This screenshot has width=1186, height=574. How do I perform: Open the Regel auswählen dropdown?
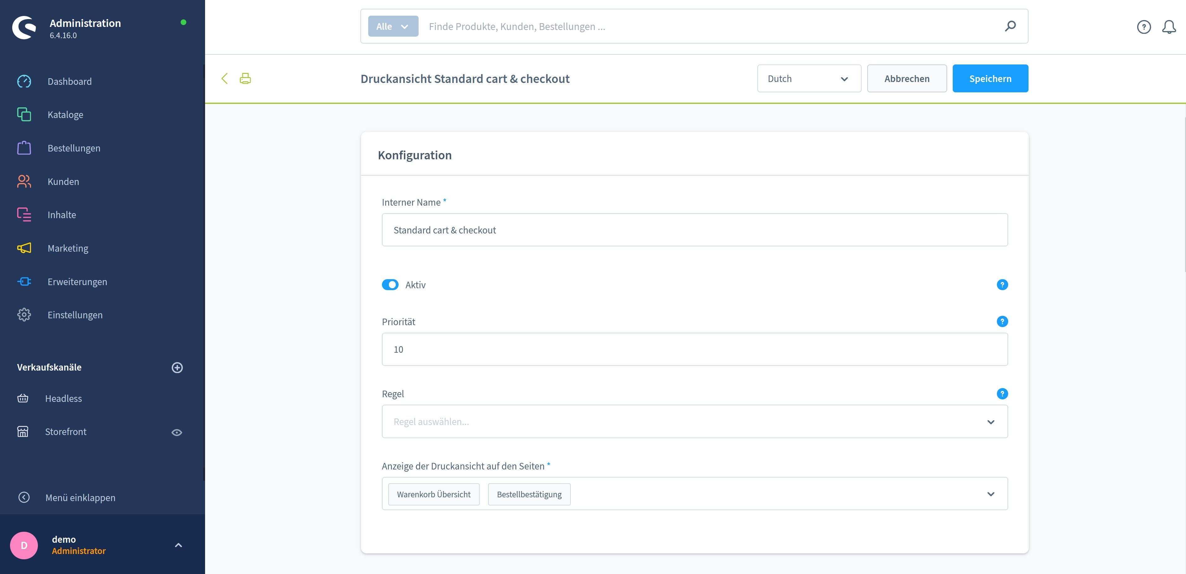click(695, 422)
